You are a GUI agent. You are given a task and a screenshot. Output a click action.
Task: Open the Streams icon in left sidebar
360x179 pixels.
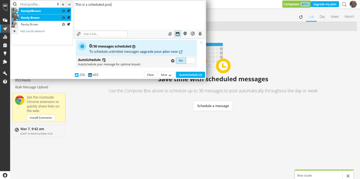[x=5, y=20]
